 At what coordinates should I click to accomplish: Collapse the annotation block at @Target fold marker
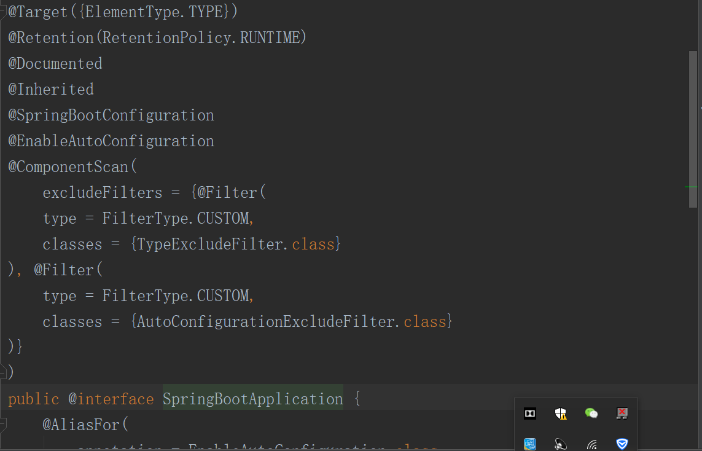(2, 12)
